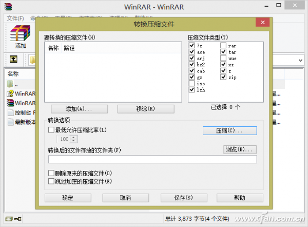Toggle the tar archive type checkbox
Screen dimensions: 308x227
click(x=223, y=52)
